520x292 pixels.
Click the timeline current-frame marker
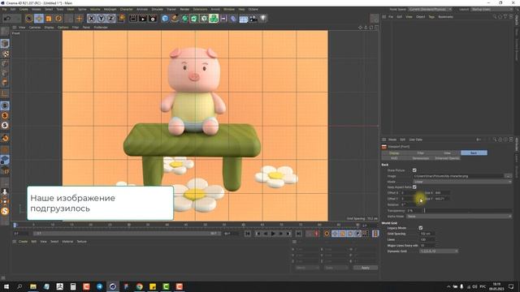(x=15, y=225)
